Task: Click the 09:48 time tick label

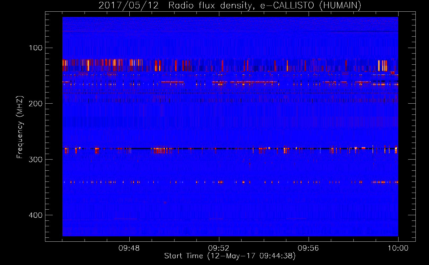Action: point(129,248)
